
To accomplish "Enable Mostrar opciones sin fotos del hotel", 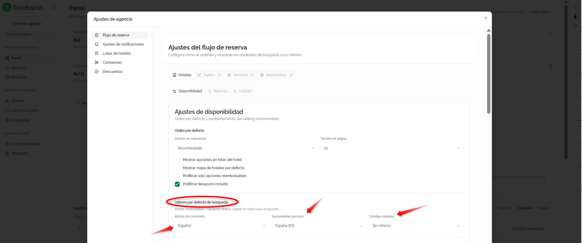I will pyautogui.click(x=177, y=160).
